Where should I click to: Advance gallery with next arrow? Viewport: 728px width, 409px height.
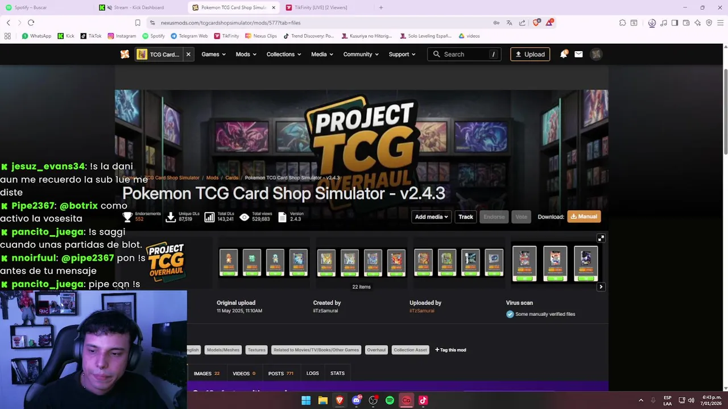click(x=601, y=287)
